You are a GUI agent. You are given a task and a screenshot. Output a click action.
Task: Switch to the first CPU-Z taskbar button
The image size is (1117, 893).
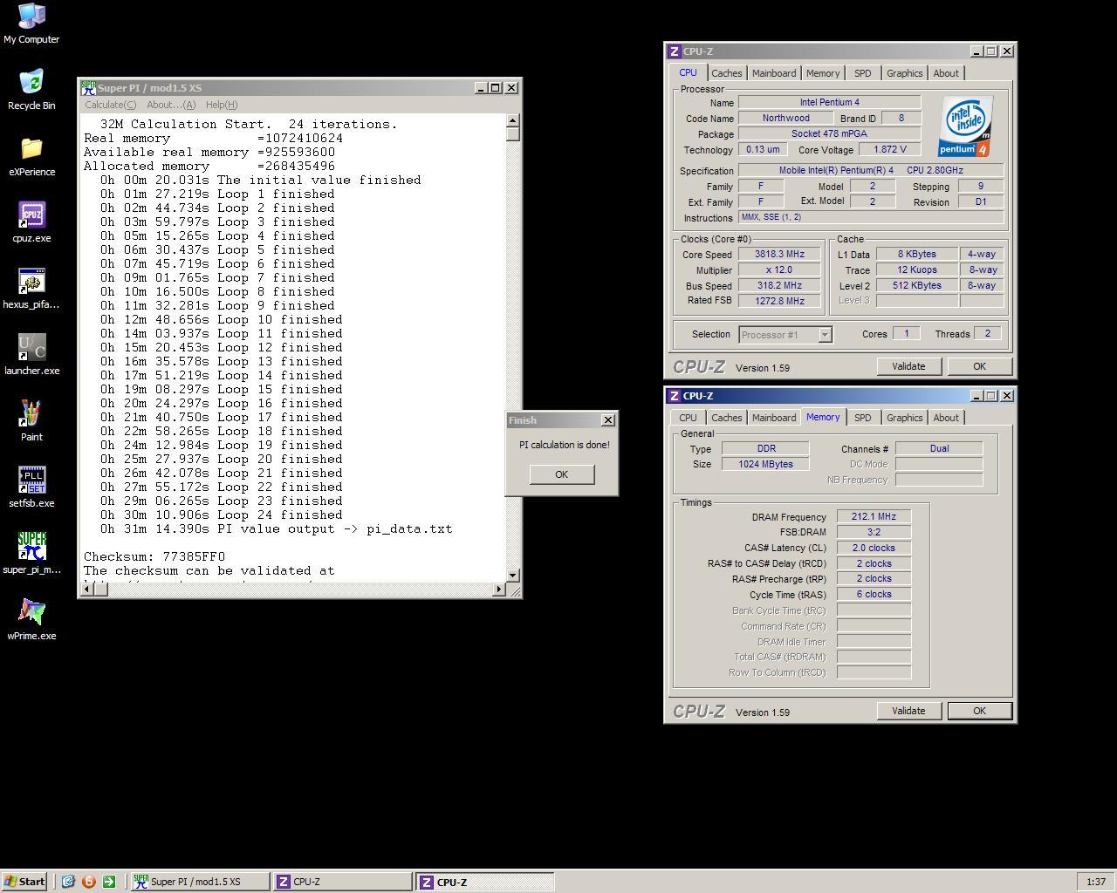click(x=342, y=882)
